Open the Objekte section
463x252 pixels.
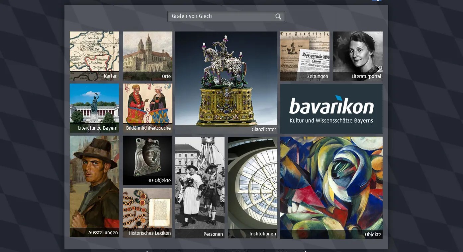(x=331, y=187)
